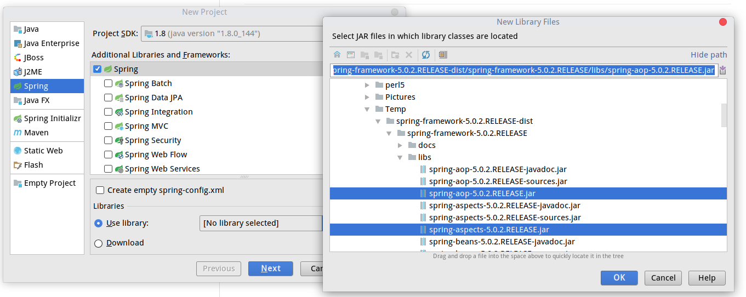Click the Home directory icon

click(x=337, y=55)
